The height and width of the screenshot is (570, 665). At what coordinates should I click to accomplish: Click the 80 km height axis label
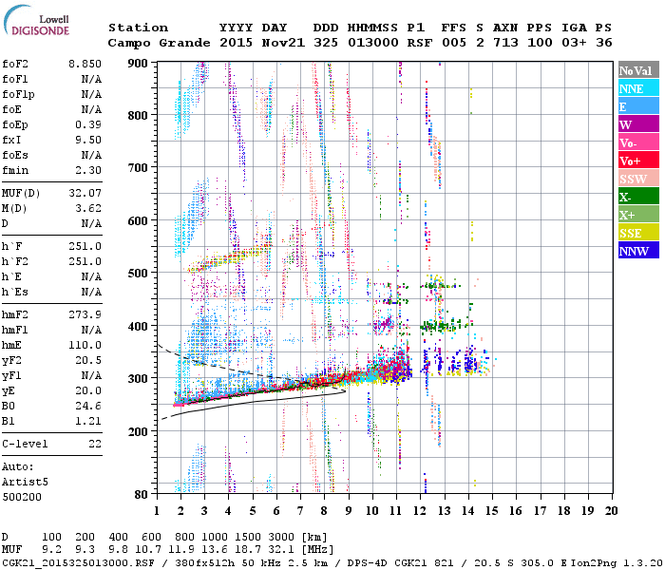tap(142, 494)
